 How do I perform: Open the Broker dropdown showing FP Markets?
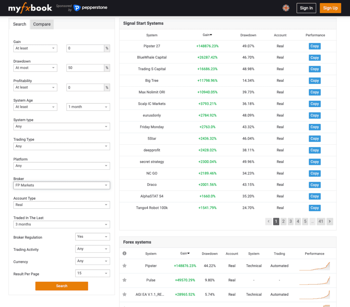[62, 185]
